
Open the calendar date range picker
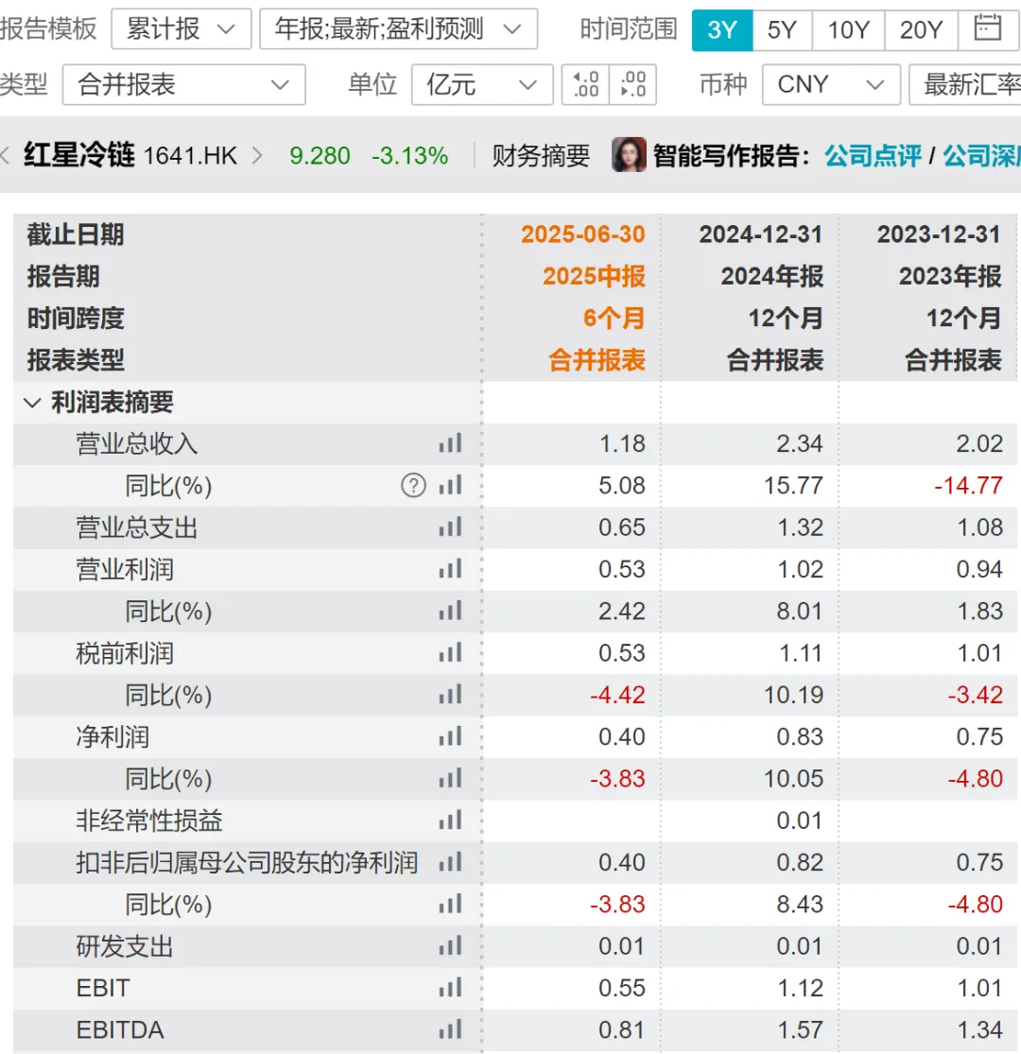(x=987, y=29)
